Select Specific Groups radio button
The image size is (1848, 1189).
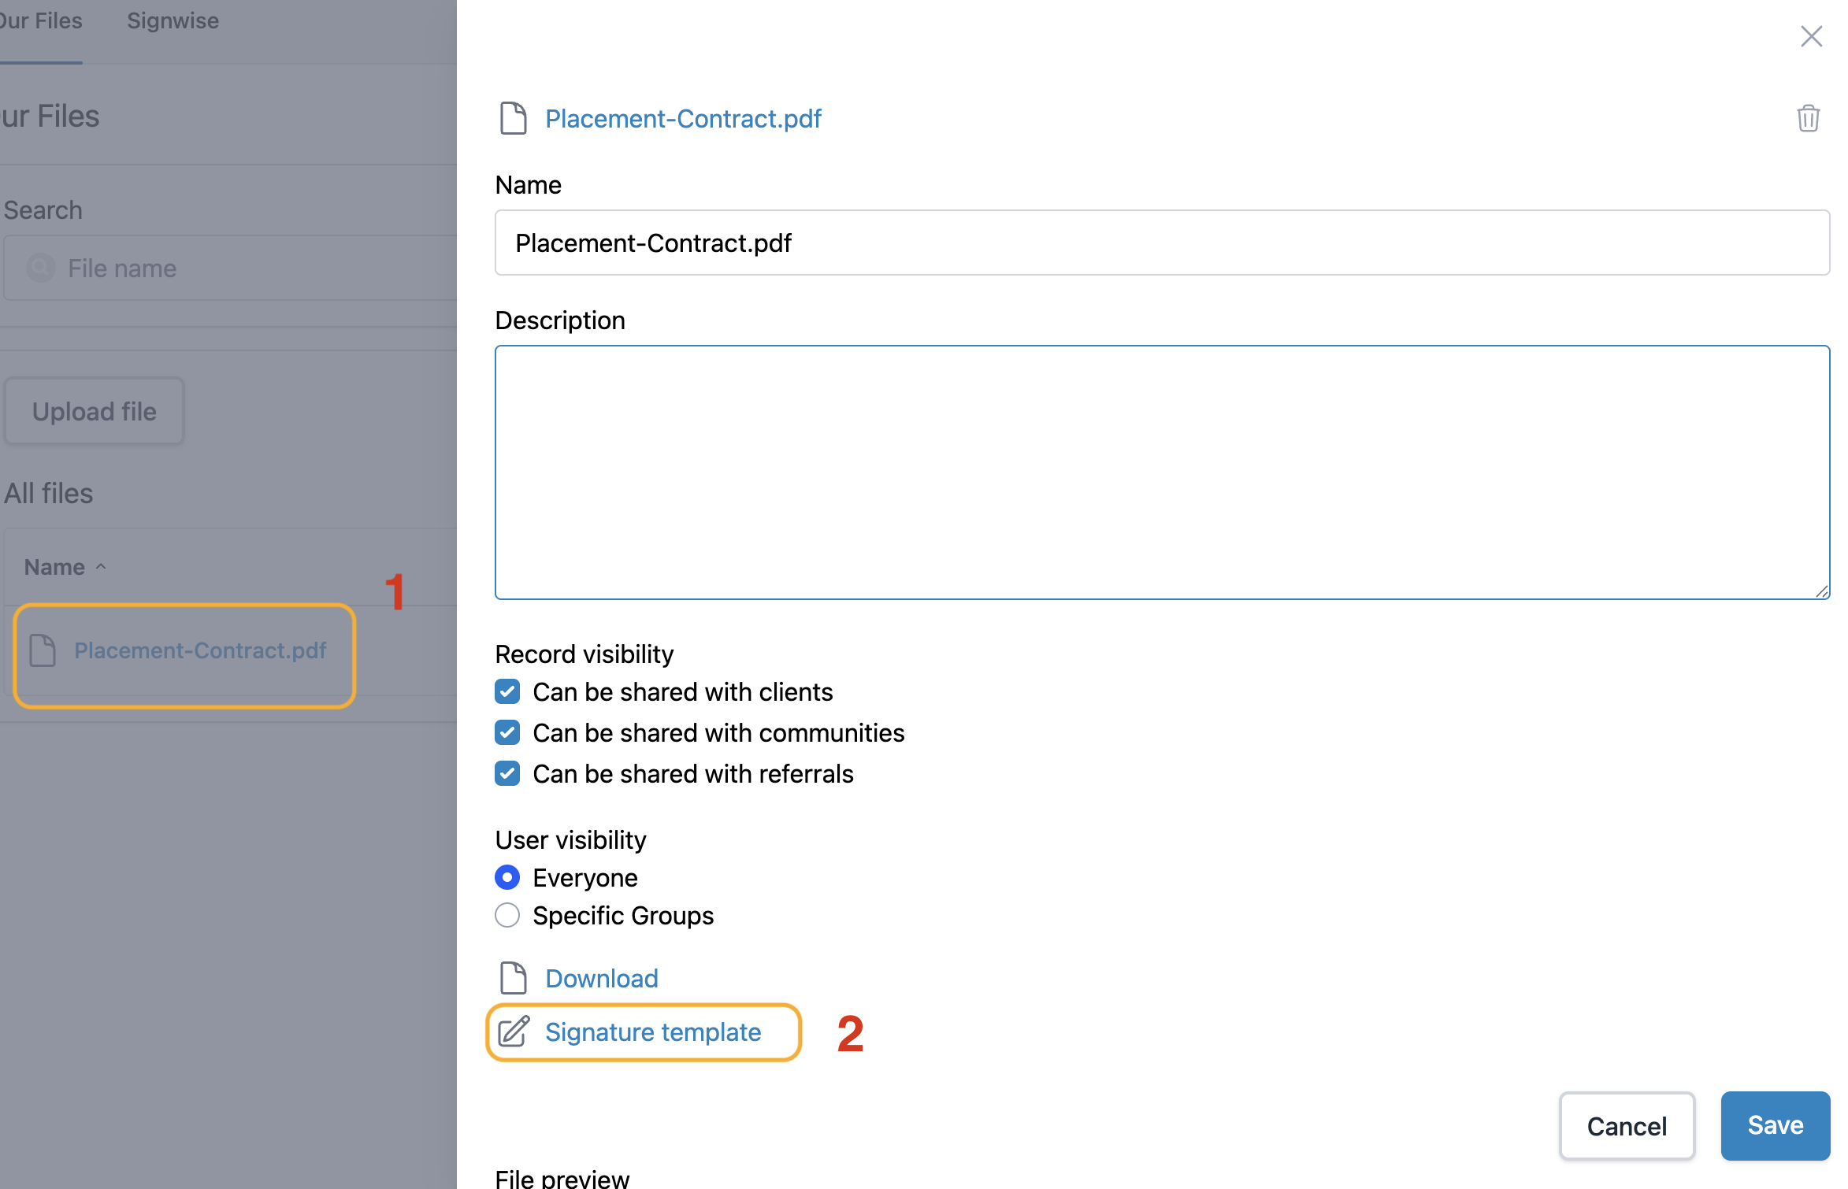[x=507, y=915]
